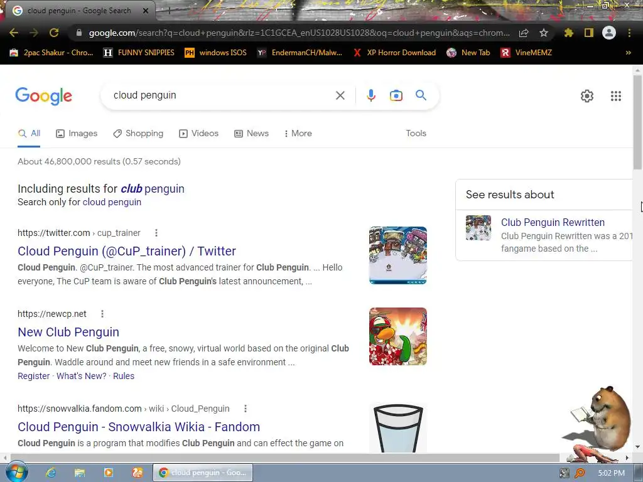Click the orange taskbar app icon

pos(138,473)
